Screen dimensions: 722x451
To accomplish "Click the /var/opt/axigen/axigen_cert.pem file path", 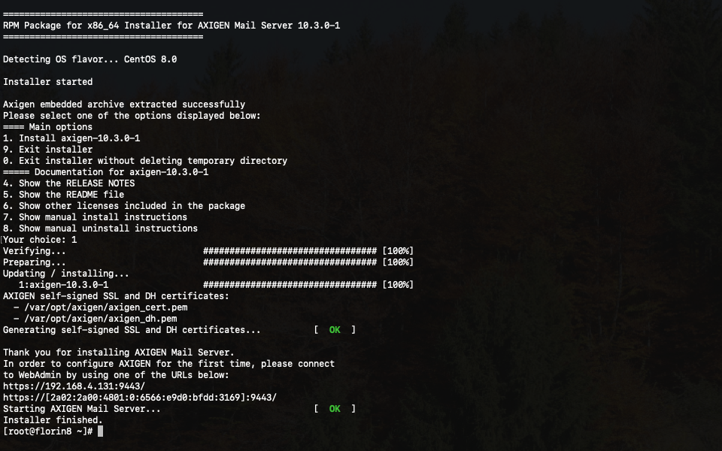I will tap(106, 307).
